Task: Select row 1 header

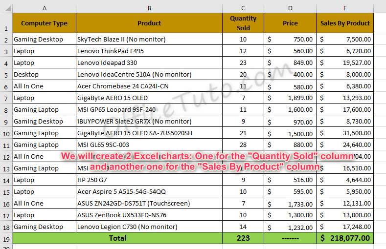Action: tap(6, 23)
